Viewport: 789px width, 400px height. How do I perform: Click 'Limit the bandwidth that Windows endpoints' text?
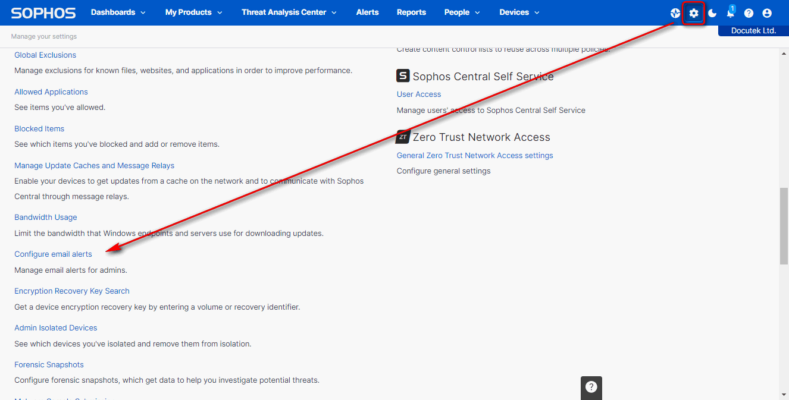point(169,233)
